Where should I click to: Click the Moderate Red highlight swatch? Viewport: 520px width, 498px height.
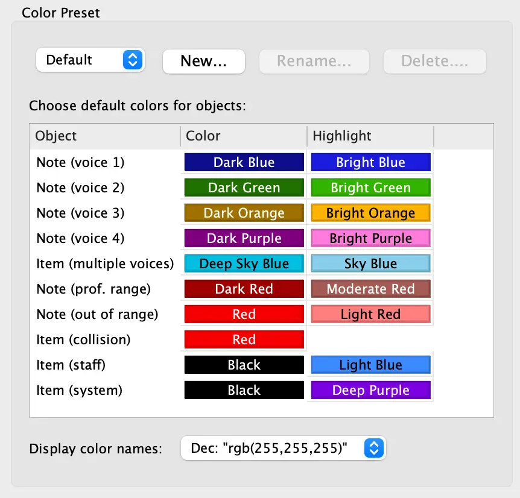coord(370,289)
